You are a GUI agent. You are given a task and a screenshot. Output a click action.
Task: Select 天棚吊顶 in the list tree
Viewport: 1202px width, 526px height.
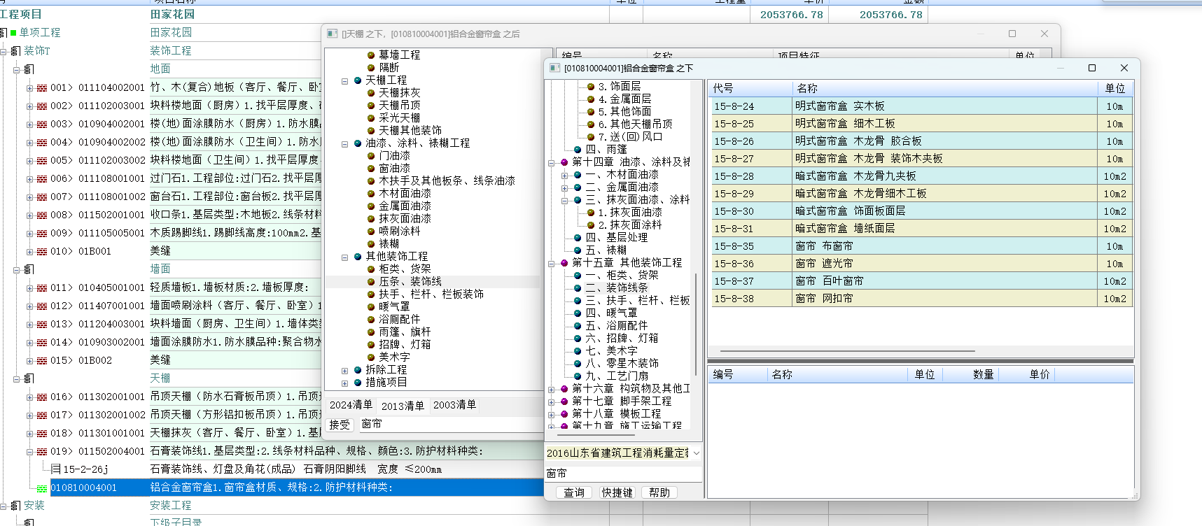click(x=400, y=106)
